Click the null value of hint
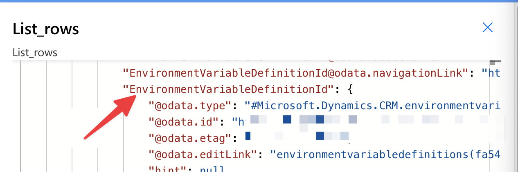Viewport: 518px width, 172px height. 212,169
